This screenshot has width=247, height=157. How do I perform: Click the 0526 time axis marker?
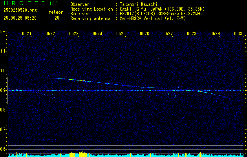pos(145,34)
